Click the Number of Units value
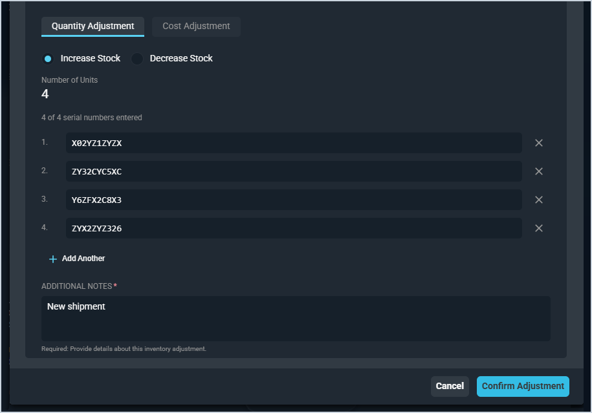Screen dimensions: 592x413 pyautogui.click(x=45, y=94)
